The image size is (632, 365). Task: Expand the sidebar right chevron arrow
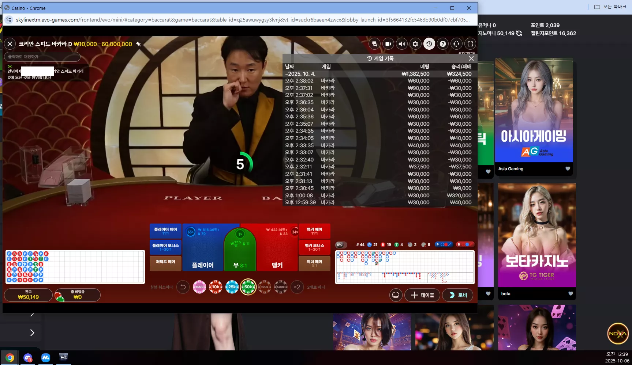click(32, 332)
